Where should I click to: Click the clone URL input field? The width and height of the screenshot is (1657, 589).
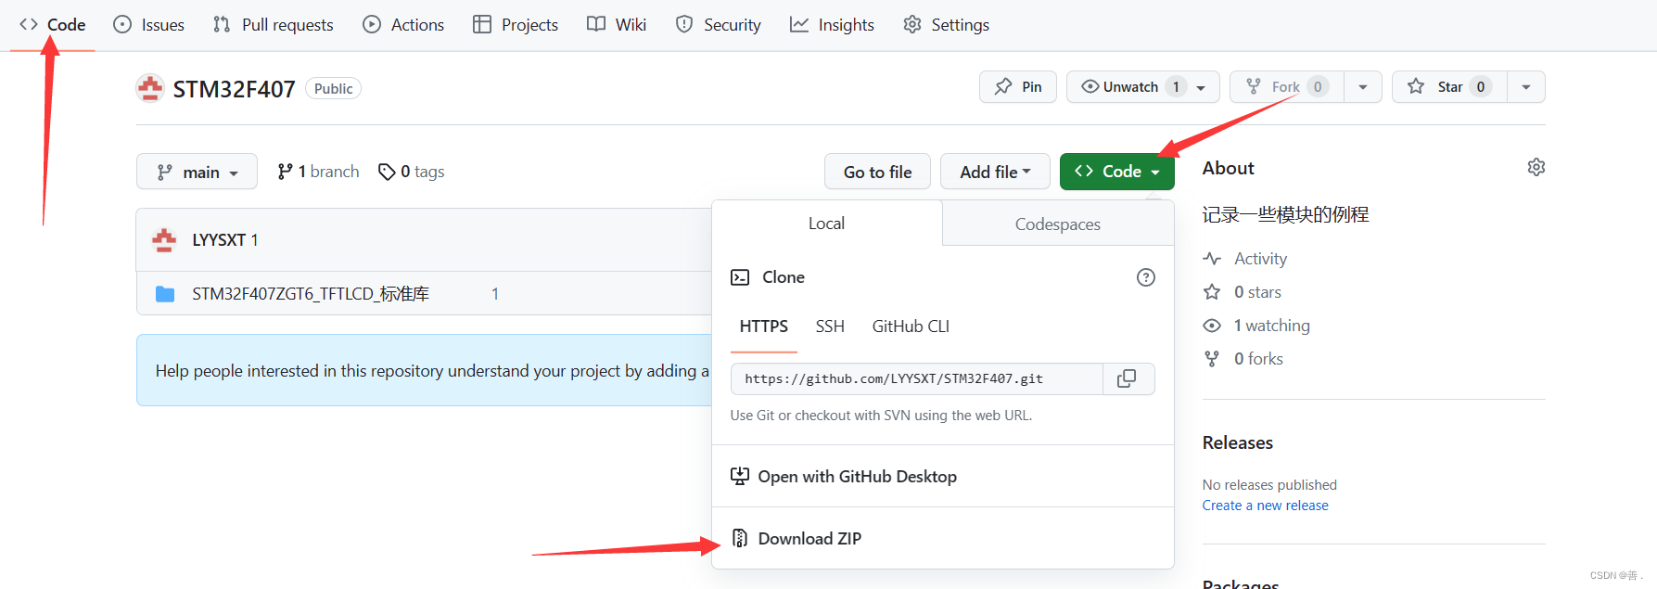(x=917, y=379)
